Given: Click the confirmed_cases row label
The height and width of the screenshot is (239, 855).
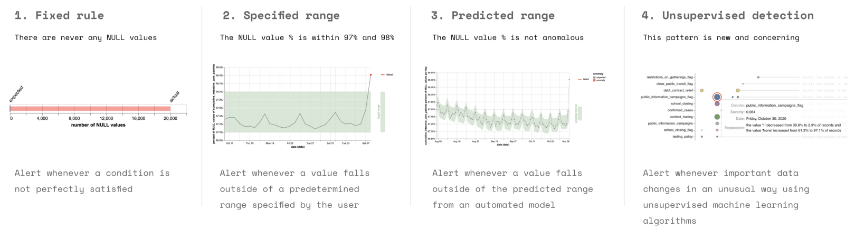Looking at the screenshot, I should click(x=680, y=110).
